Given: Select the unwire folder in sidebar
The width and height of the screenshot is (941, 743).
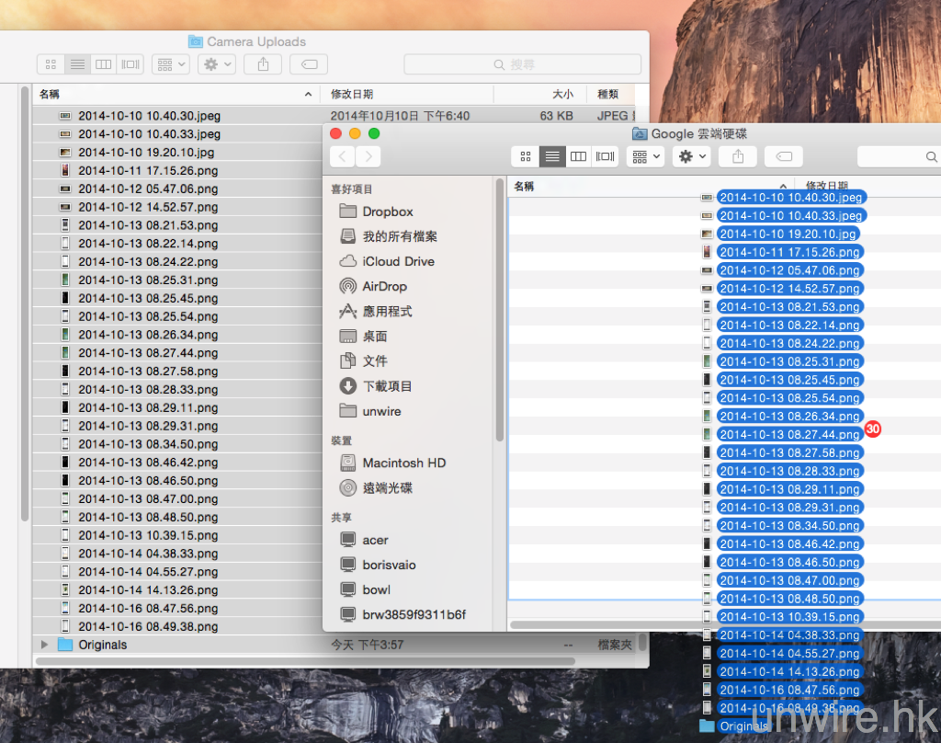Looking at the screenshot, I should coord(381,411).
